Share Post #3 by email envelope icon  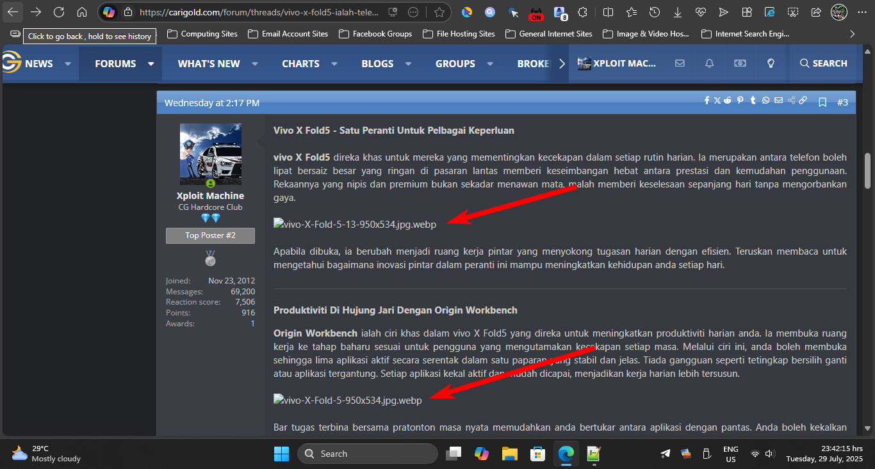(x=778, y=100)
